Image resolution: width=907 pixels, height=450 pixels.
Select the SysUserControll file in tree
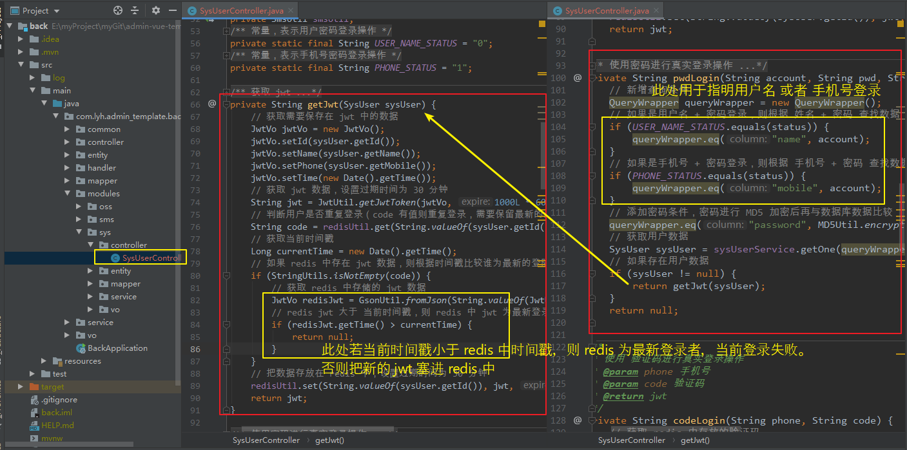(151, 258)
